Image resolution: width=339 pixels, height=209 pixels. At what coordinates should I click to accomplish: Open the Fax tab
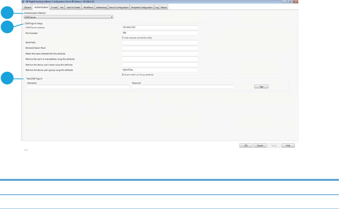tap(62, 8)
